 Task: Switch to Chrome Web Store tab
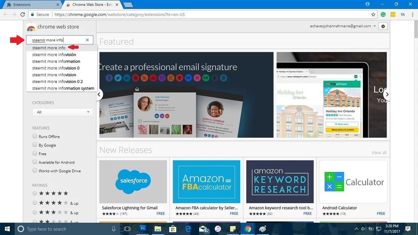pos(92,5)
